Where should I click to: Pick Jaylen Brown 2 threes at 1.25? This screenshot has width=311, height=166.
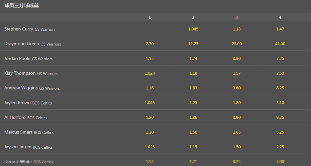[x=193, y=103]
